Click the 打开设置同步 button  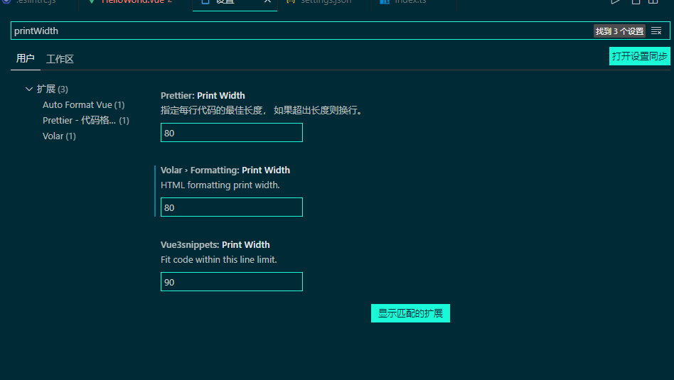pos(639,56)
